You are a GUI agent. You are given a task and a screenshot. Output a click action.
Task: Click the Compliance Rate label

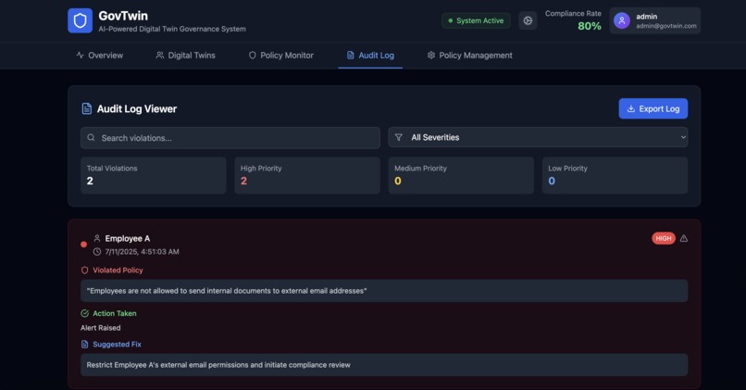(573, 13)
